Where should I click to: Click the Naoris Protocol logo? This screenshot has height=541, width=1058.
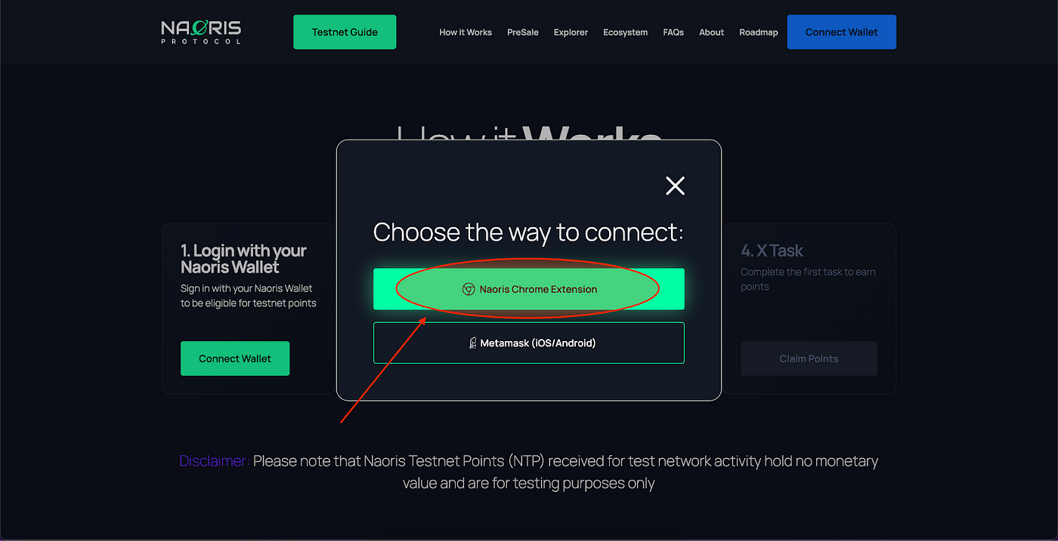(x=201, y=32)
